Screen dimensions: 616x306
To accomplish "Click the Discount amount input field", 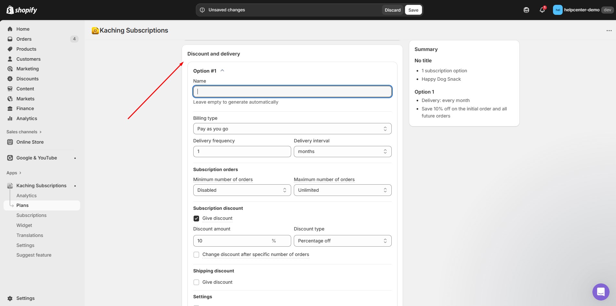I will point(233,241).
